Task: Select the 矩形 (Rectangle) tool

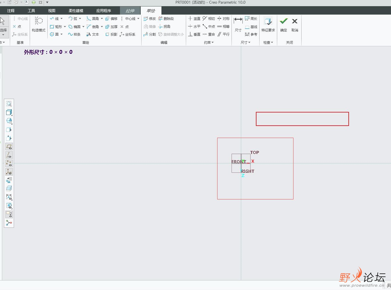Action: click(56, 27)
